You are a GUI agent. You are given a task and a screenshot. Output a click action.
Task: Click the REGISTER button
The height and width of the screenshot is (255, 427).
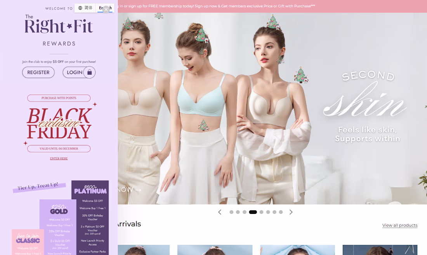[38, 72]
